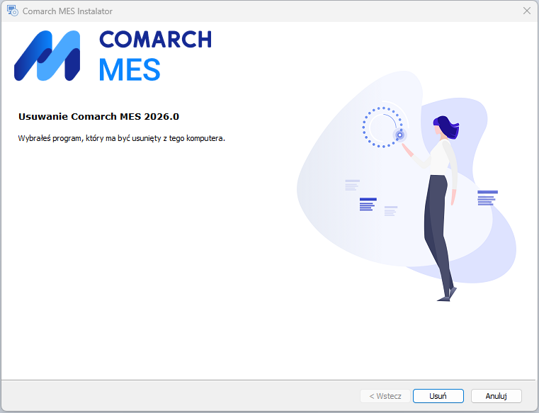Click the faded text block below the dial
Image resolution: width=539 pixels, height=413 pixels.
click(390, 211)
